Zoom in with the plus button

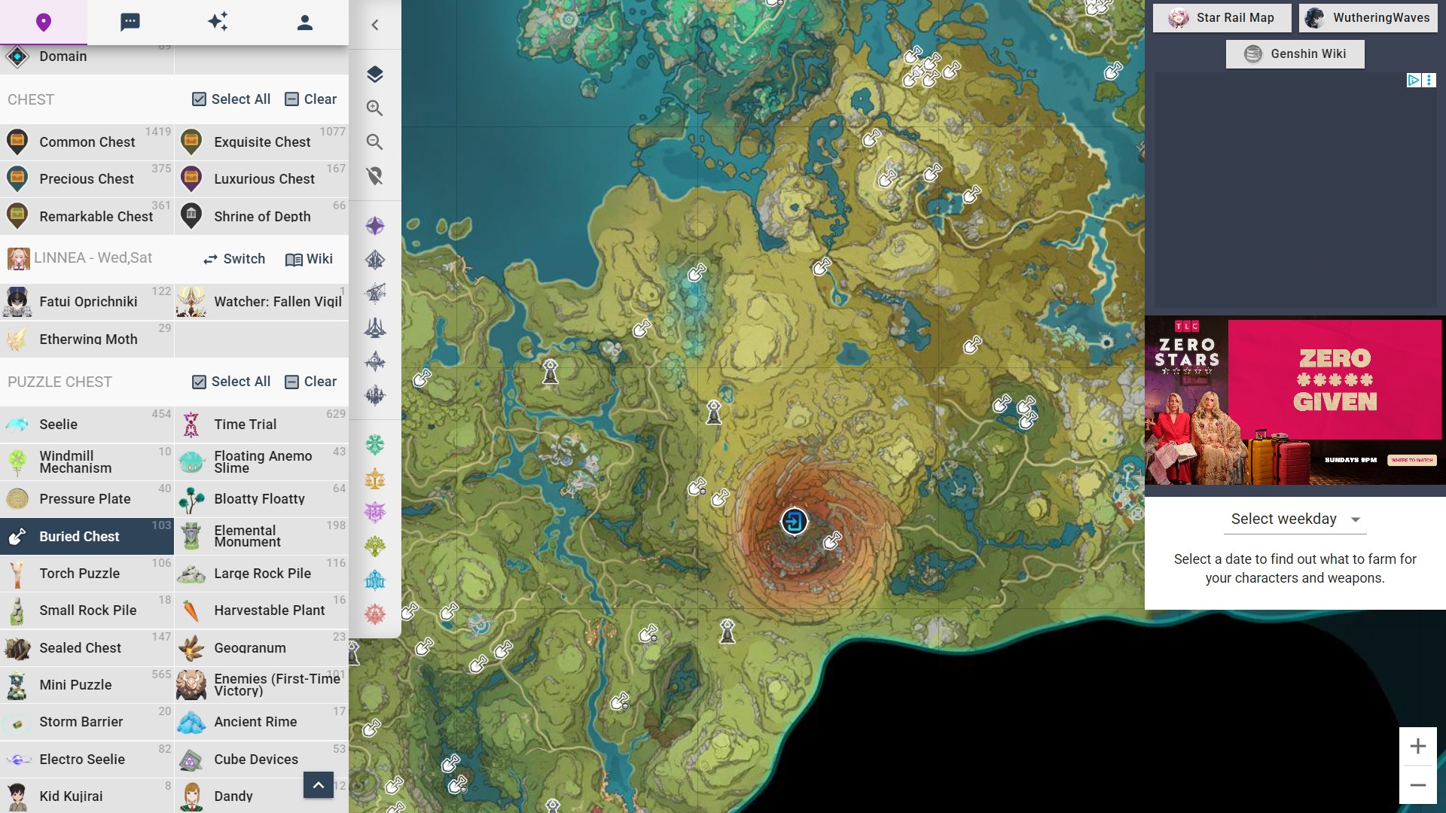point(1418,746)
